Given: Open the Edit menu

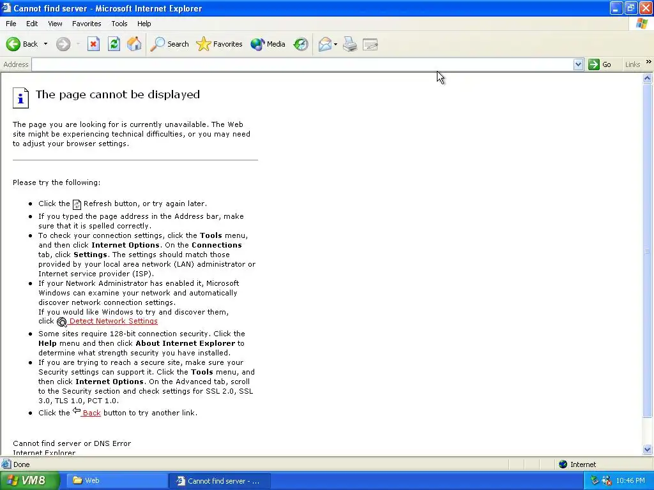Looking at the screenshot, I should (32, 24).
